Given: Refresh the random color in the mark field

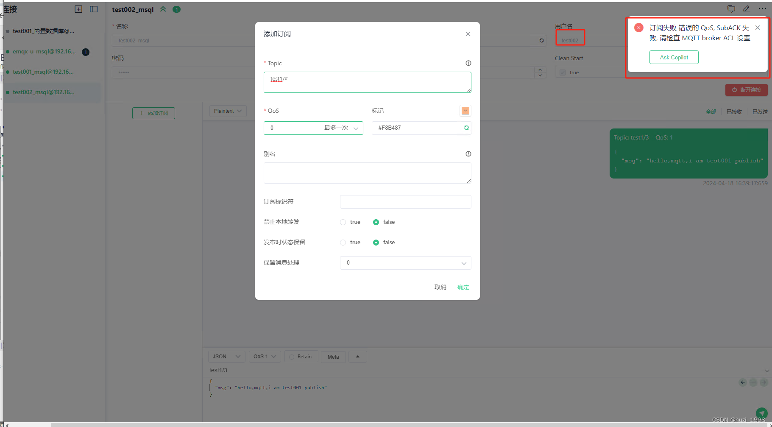Looking at the screenshot, I should (466, 128).
